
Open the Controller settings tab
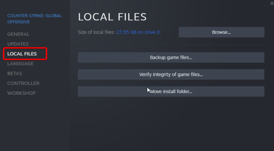[23, 83]
